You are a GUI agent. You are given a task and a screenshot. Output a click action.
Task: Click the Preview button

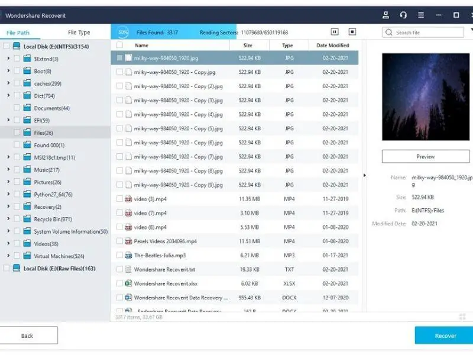[426, 156]
